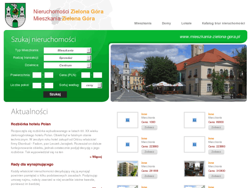The image size is (251, 188).
Task: Click the Aktualności section heading
Action: click(x=29, y=111)
